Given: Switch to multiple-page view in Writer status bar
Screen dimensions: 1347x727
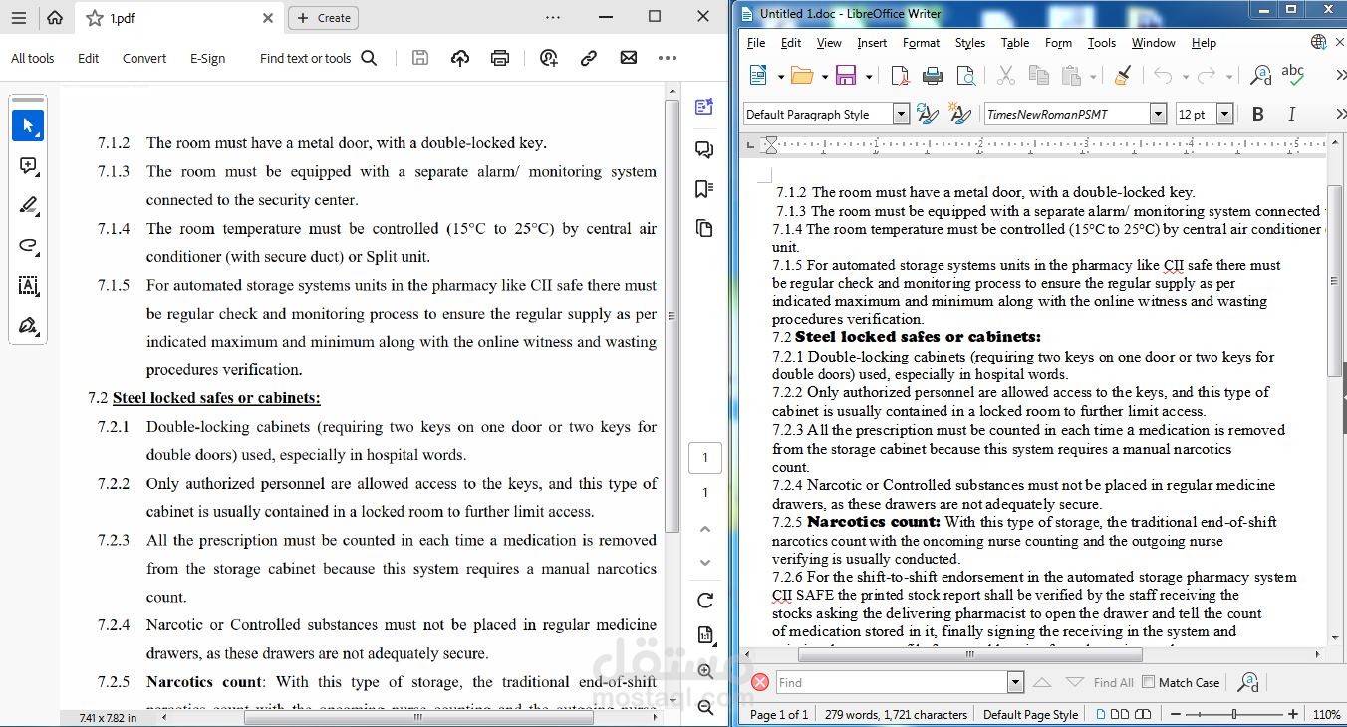Looking at the screenshot, I should (1119, 714).
